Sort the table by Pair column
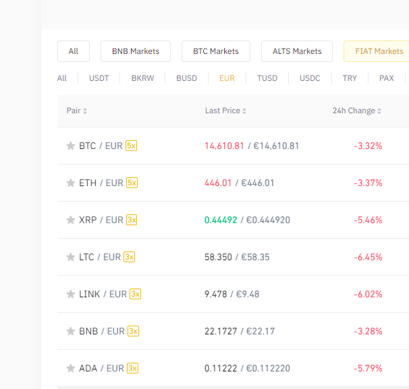 click(76, 111)
